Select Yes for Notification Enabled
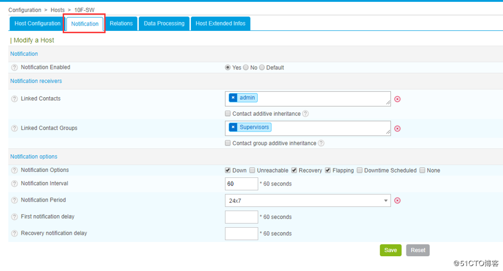 [x=228, y=68]
